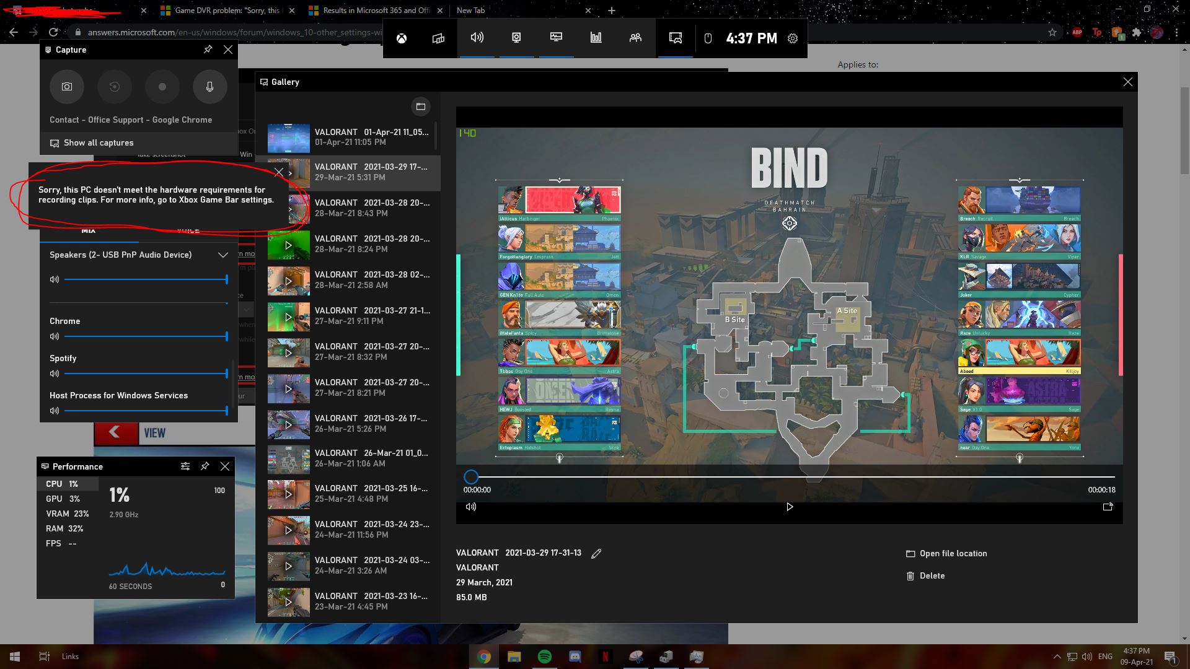The image size is (1190, 669).
Task: Take a screenshot with camera button
Action: point(67,87)
